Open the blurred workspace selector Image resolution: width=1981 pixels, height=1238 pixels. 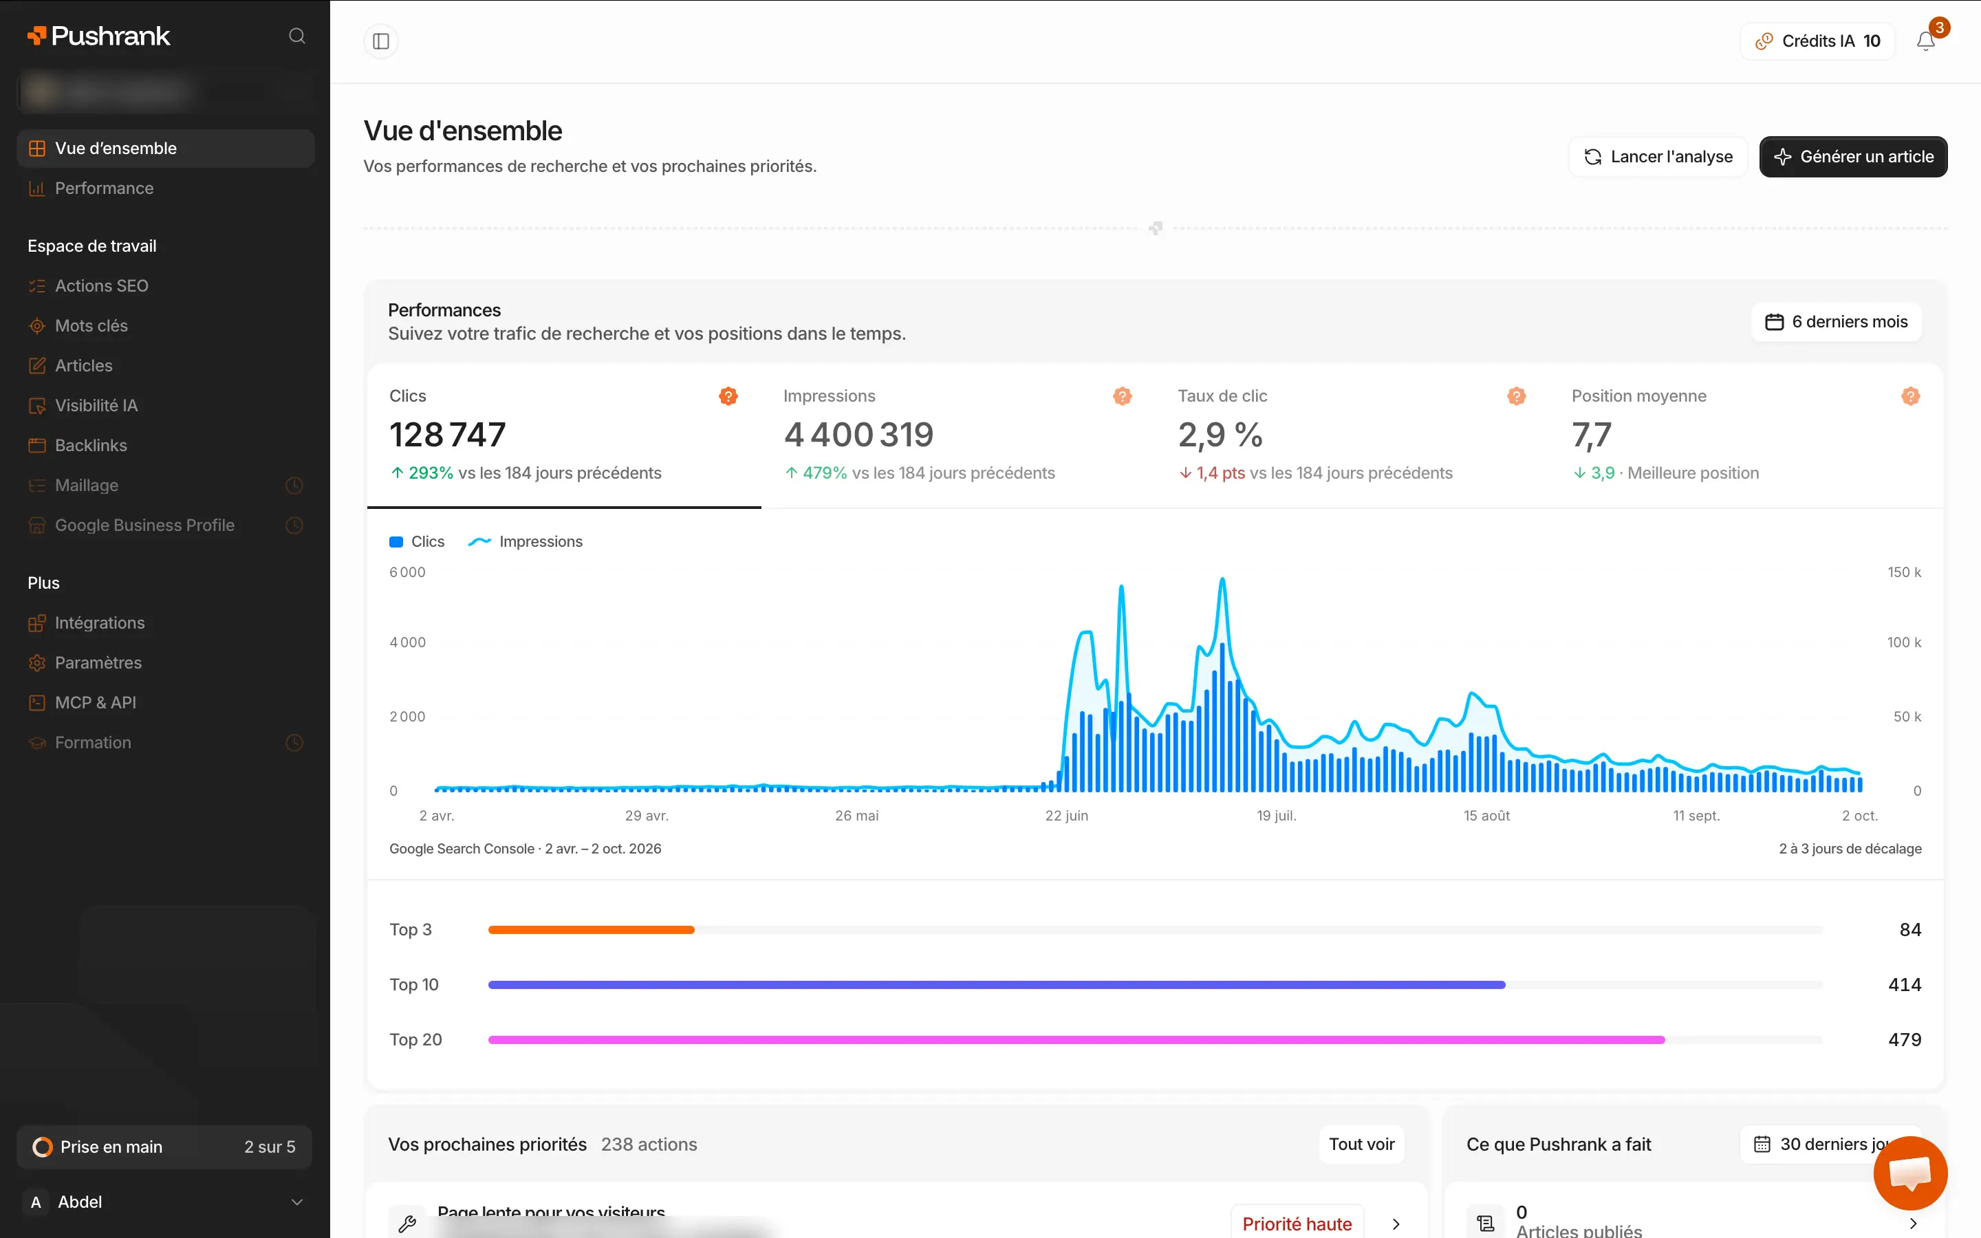164,91
